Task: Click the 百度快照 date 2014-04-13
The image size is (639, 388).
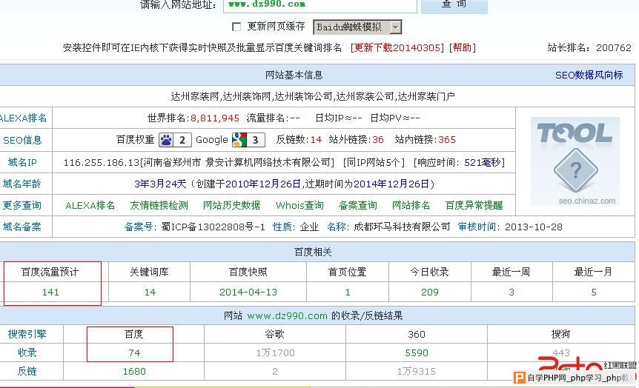Action: [x=248, y=292]
